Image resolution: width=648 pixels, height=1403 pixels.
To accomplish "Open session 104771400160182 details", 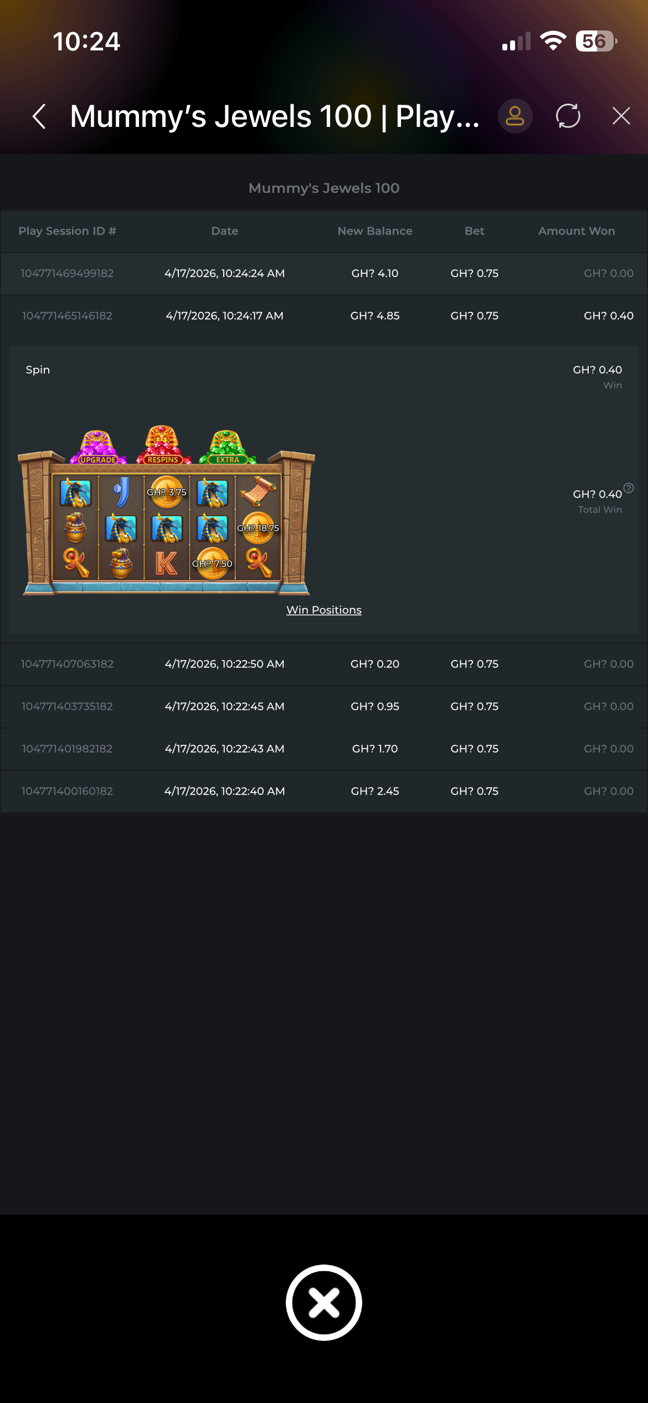I will (x=324, y=791).
